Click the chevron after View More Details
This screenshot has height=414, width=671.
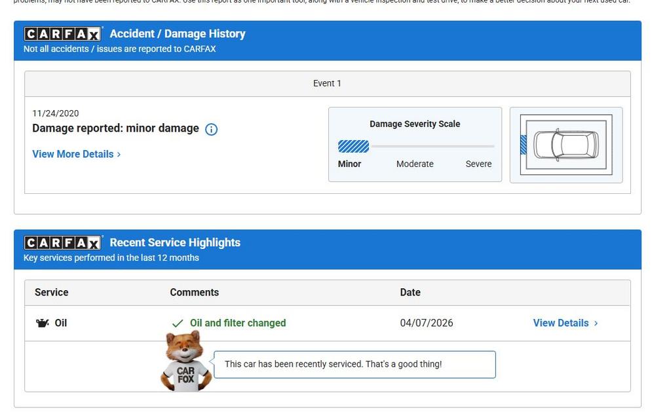[119, 155]
